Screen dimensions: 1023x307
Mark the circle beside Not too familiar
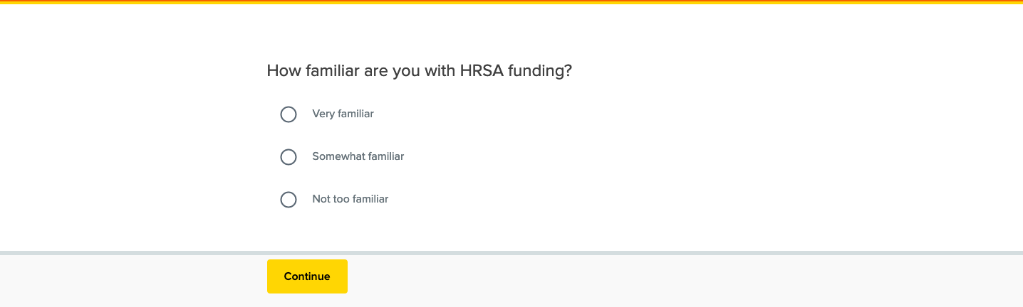click(x=289, y=200)
